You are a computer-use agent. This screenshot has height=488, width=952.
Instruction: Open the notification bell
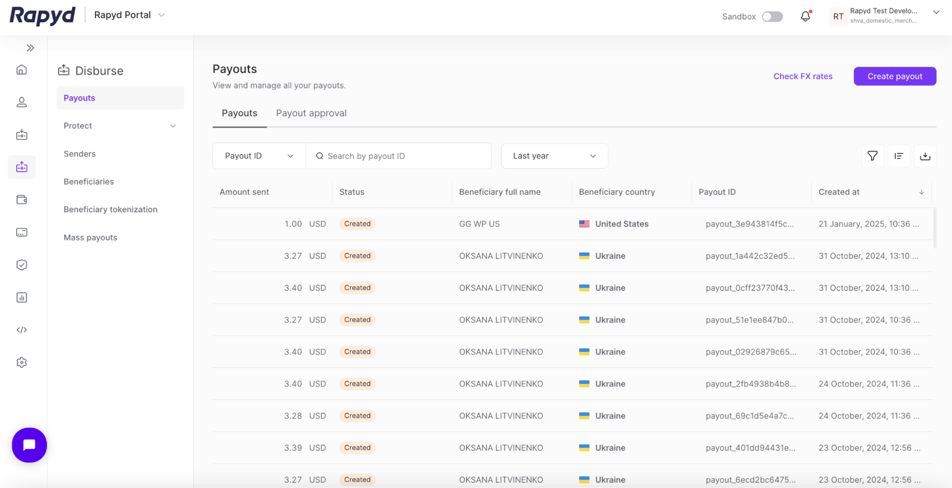coord(805,16)
